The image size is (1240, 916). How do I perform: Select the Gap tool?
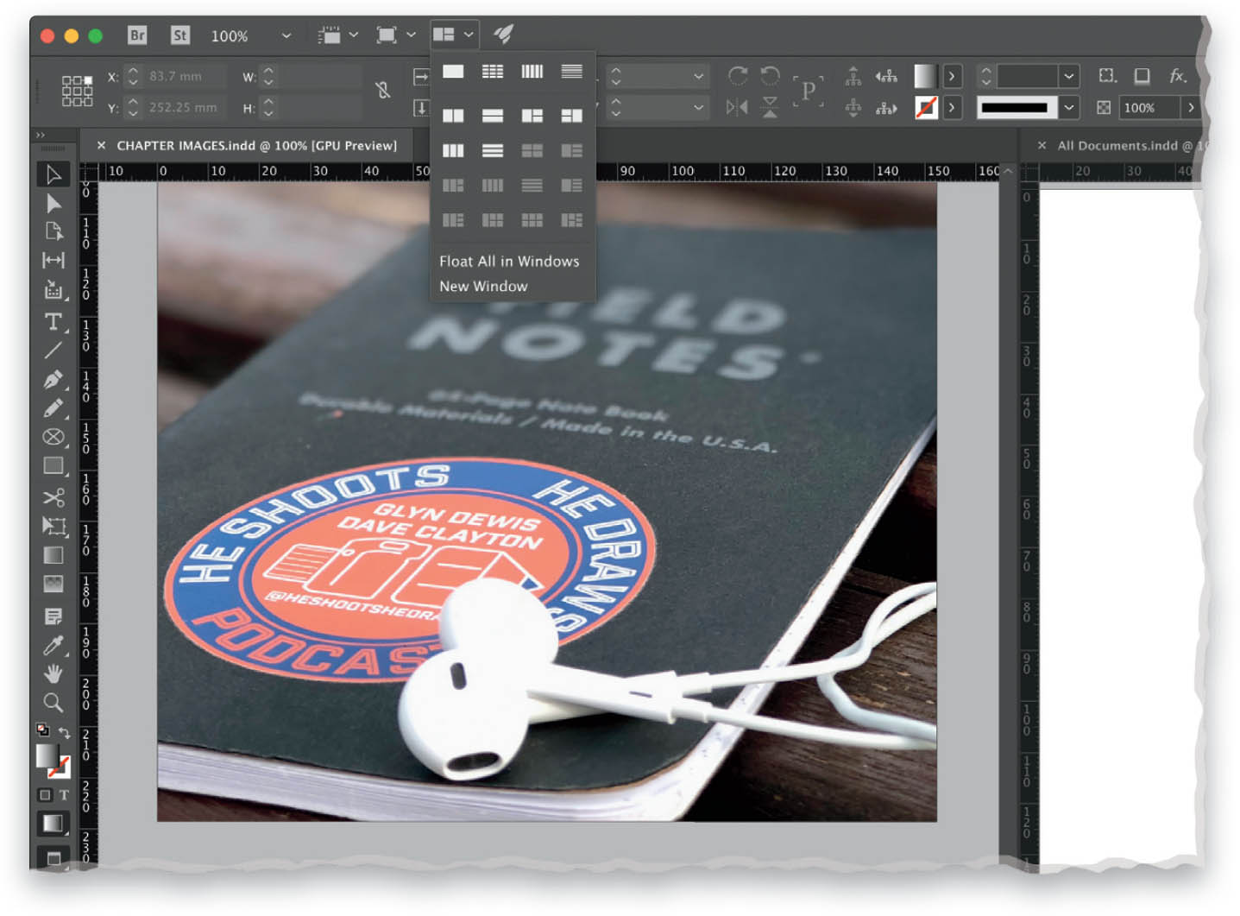click(x=54, y=260)
